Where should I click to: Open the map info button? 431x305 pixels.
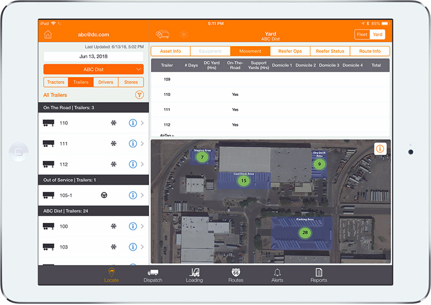(380, 149)
